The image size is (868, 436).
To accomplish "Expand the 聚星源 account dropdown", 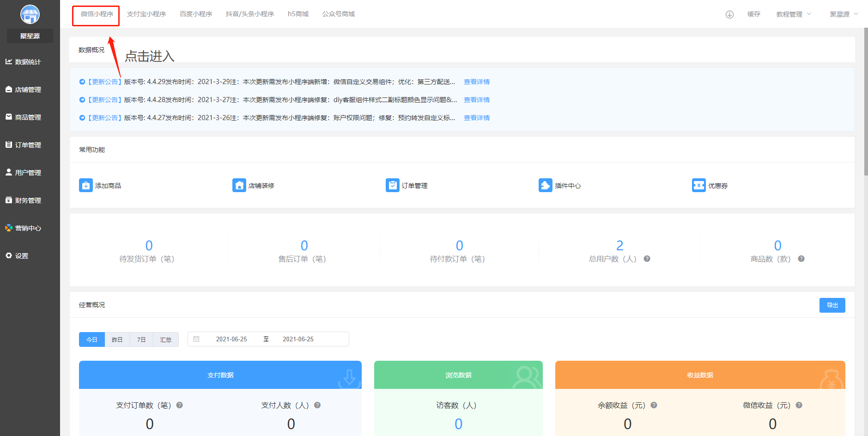I will [844, 14].
